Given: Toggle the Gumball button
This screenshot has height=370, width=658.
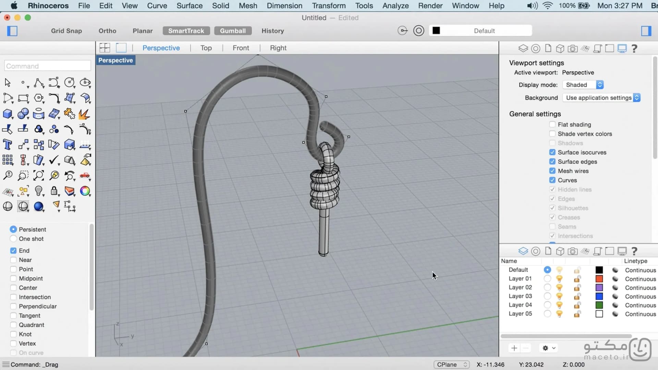Looking at the screenshot, I should pos(233,31).
